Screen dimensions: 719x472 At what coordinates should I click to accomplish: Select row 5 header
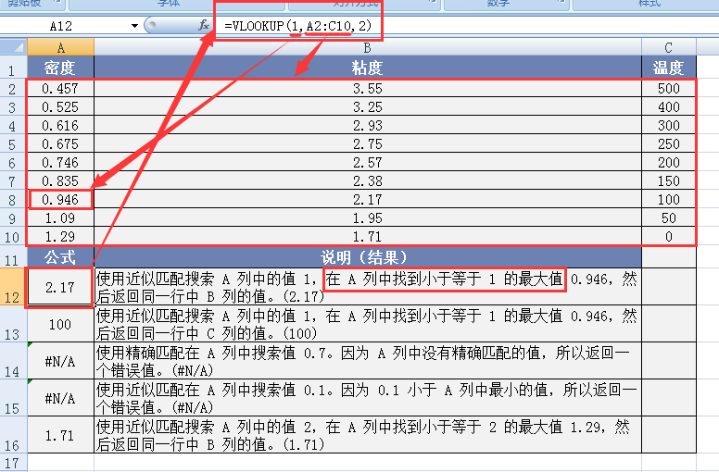point(13,143)
